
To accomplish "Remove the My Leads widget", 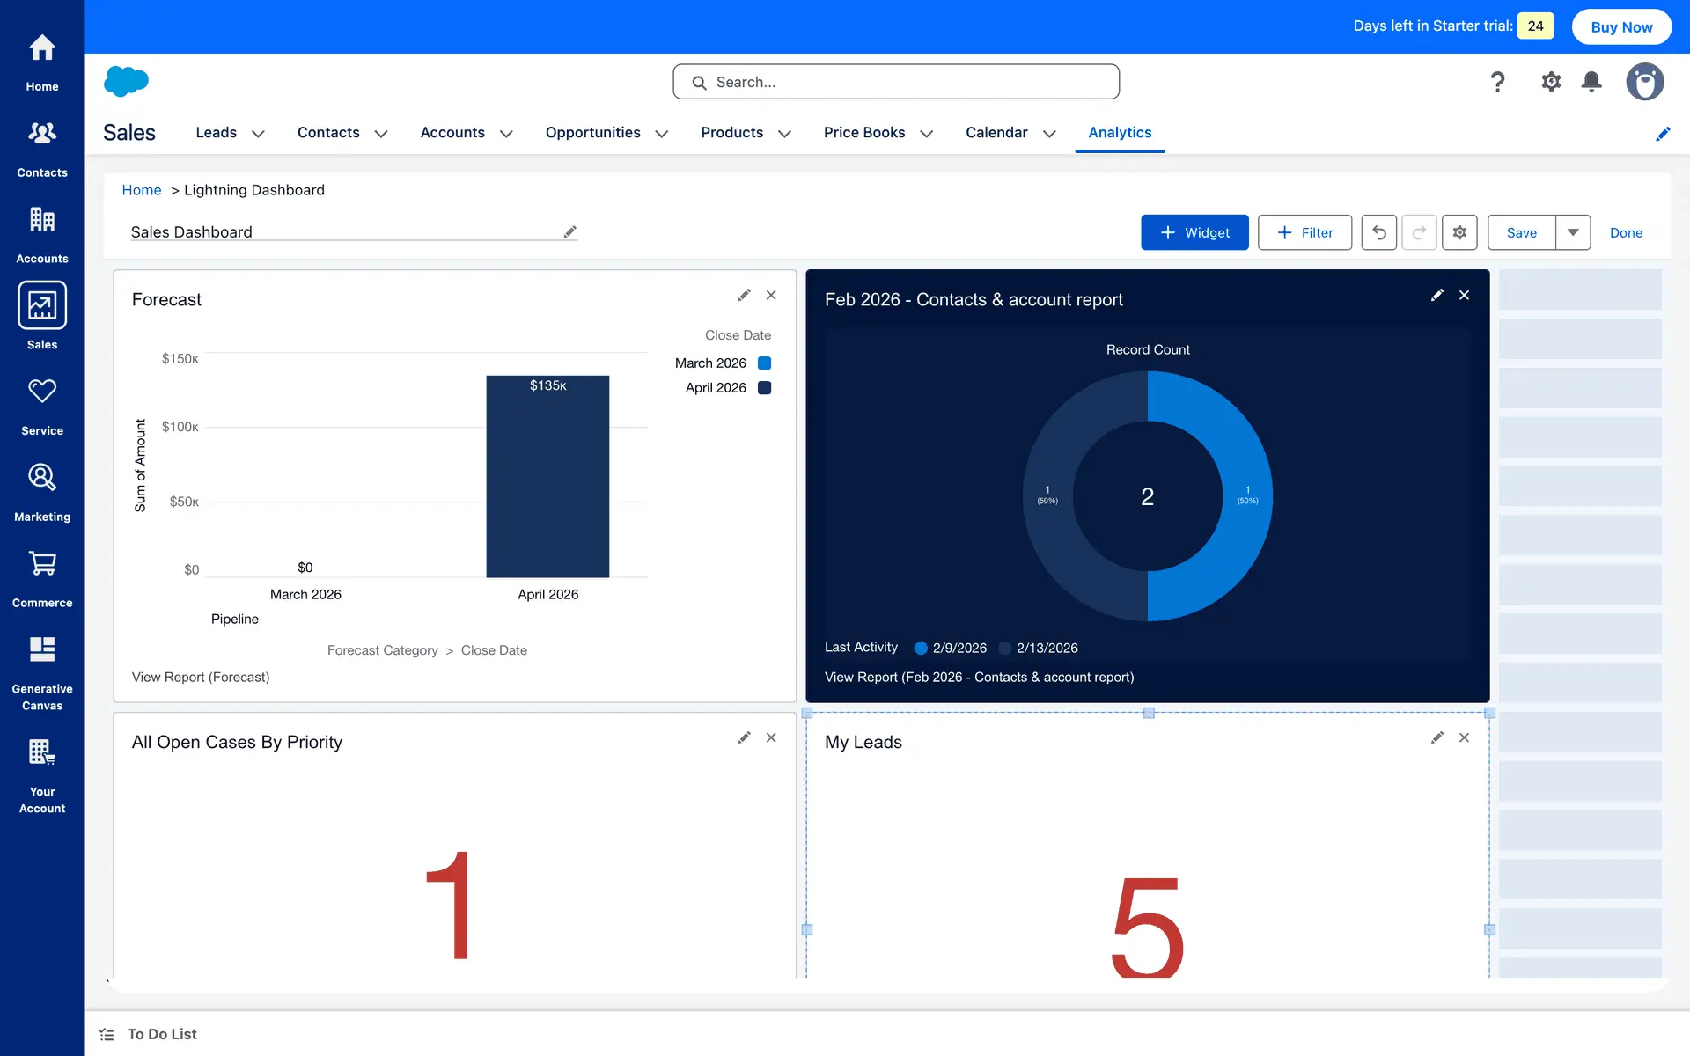I will (x=1464, y=738).
